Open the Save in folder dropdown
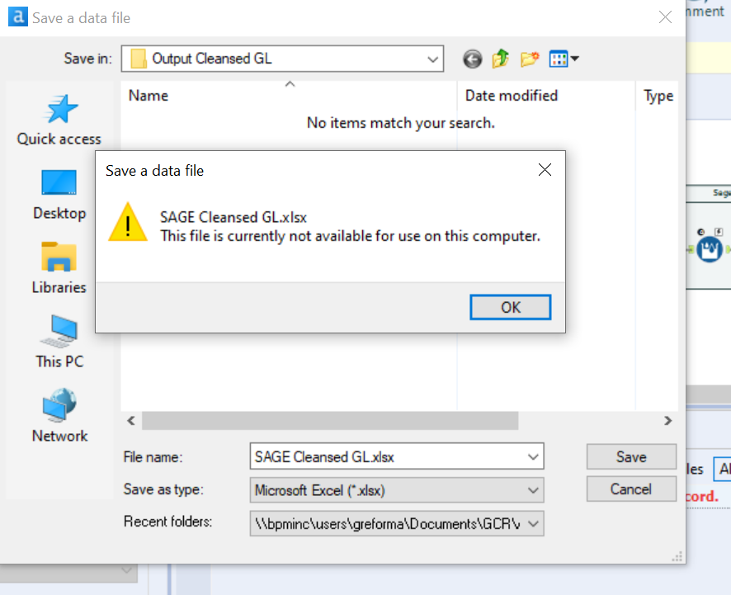This screenshot has height=595, width=731. click(x=432, y=59)
